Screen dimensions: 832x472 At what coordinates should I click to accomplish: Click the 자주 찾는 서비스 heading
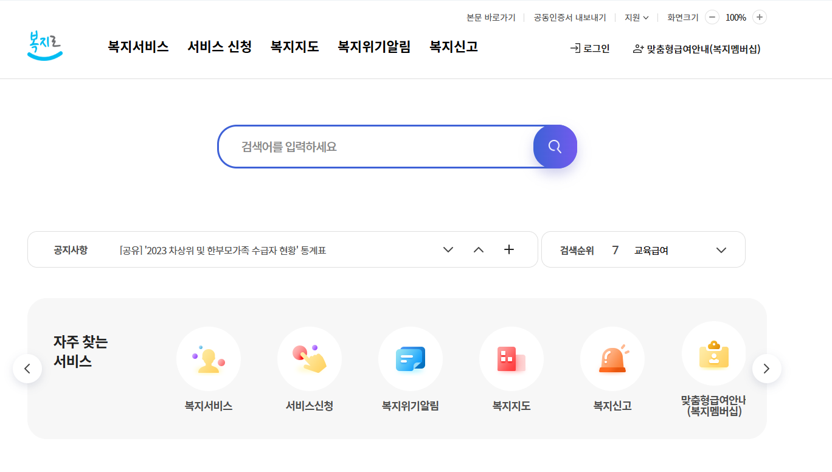[x=80, y=352]
